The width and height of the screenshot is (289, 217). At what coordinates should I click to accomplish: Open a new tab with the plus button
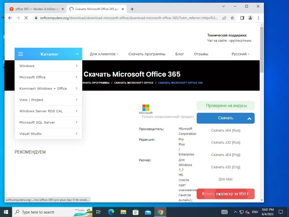tap(132, 9)
